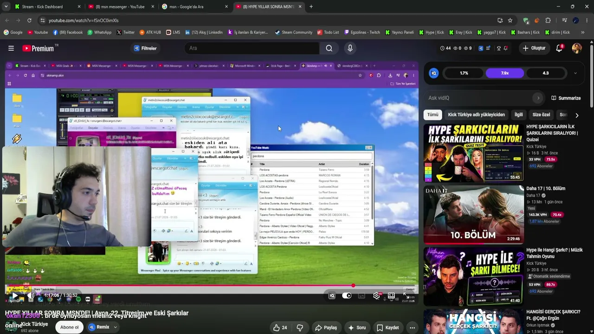The image size is (594, 334).
Task: Select the 4.3 vidIQ metric pill
Action: [x=546, y=73]
